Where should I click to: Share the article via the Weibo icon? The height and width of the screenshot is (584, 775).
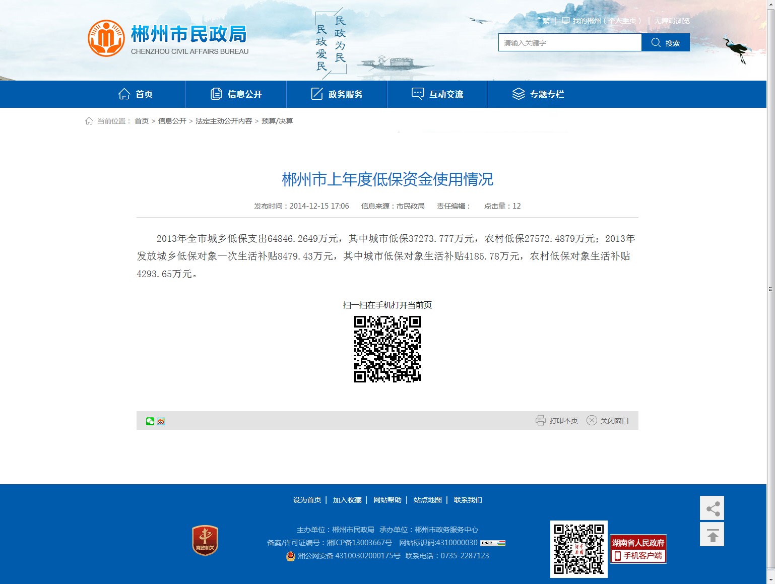tap(161, 421)
